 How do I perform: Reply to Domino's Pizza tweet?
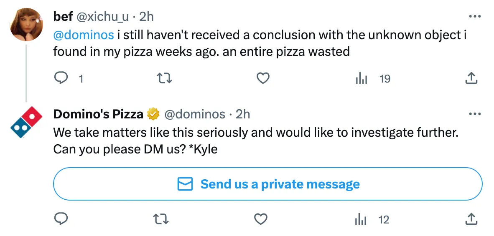[61, 218]
